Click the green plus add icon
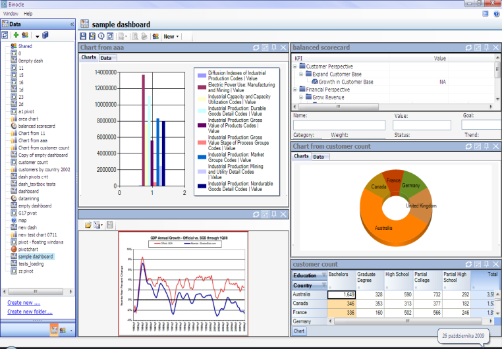The width and height of the screenshot is (502, 349). point(16,35)
